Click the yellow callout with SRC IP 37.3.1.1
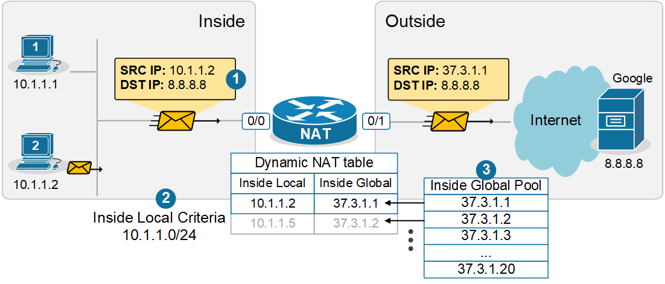The image size is (665, 284). click(447, 78)
